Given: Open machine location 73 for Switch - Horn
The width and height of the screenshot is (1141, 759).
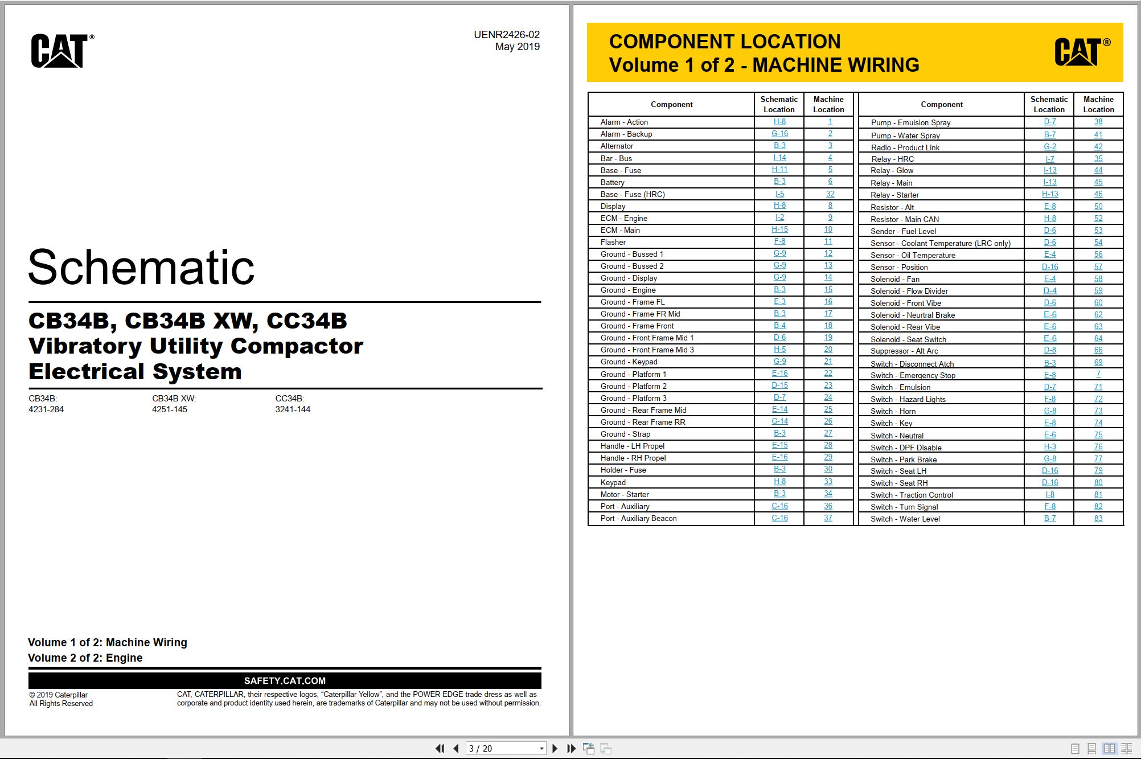Looking at the screenshot, I should tap(1098, 411).
